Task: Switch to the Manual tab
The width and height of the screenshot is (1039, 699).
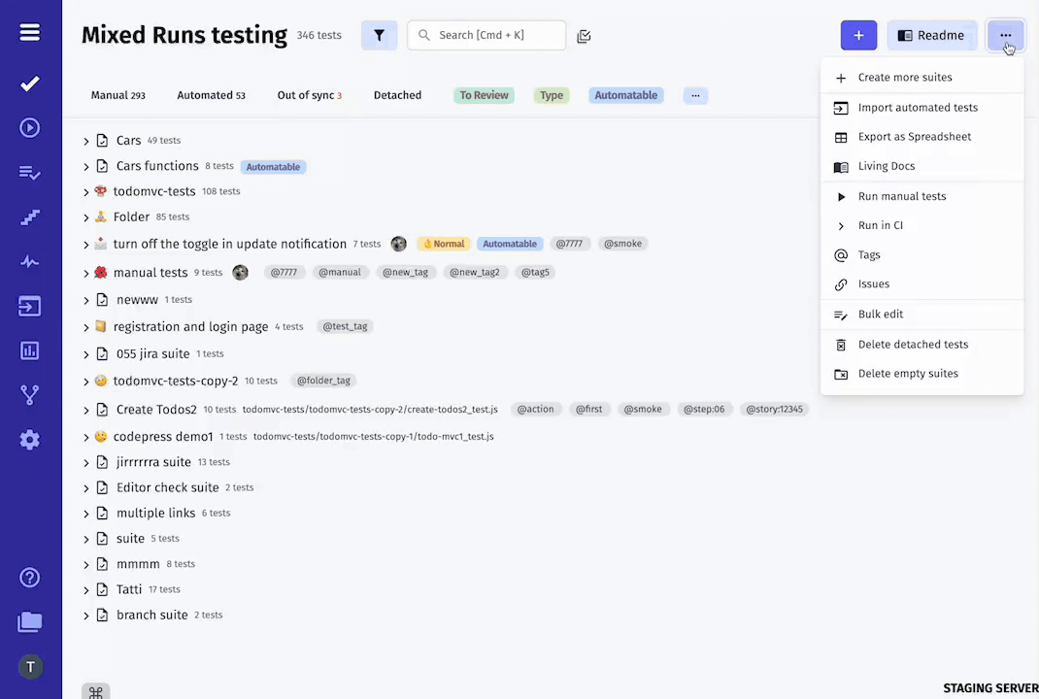Action: (x=117, y=95)
